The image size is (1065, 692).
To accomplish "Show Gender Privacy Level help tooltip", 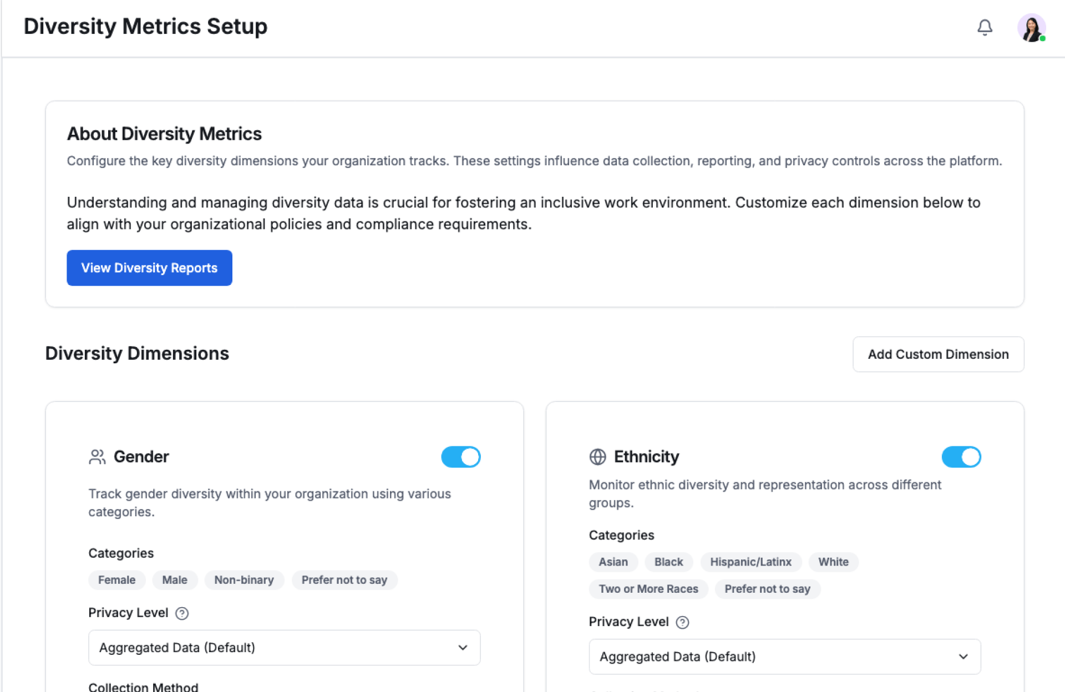I will point(182,613).
